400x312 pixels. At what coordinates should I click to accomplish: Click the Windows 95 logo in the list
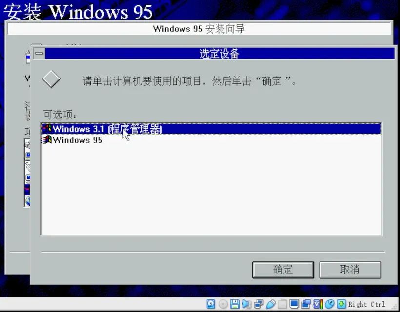click(x=48, y=140)
